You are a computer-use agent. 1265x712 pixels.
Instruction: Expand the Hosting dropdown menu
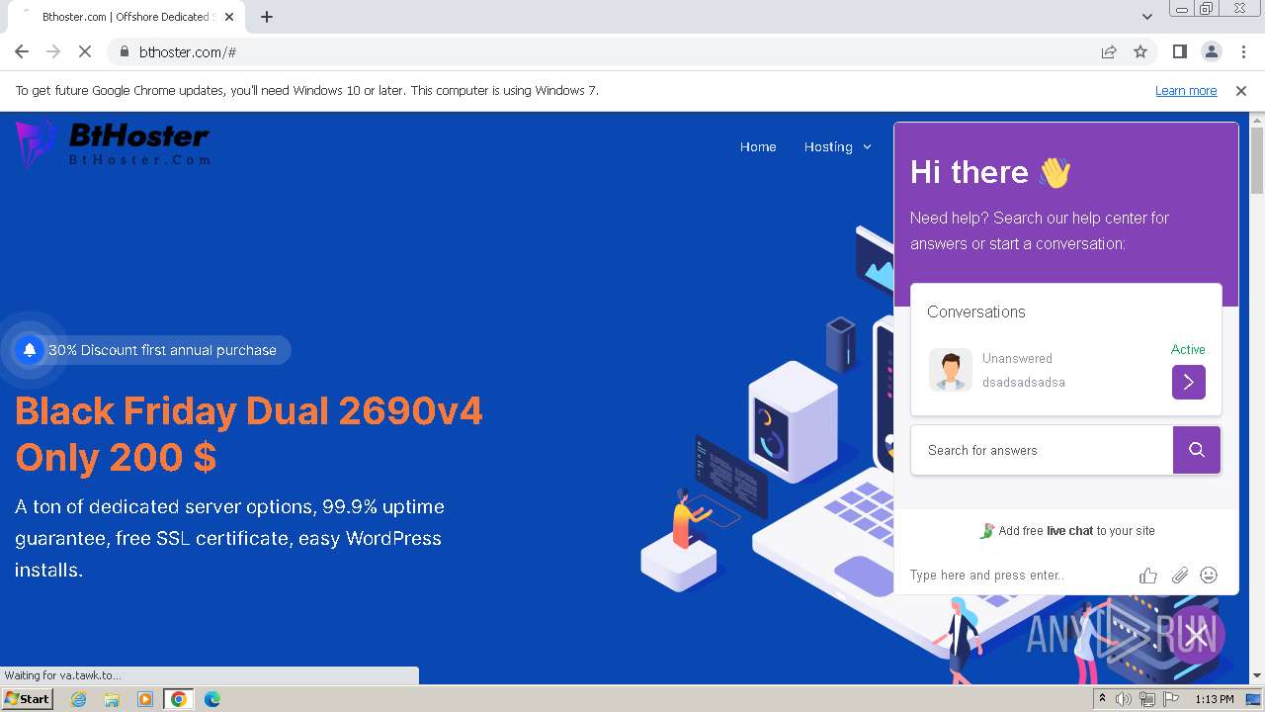(x=837, y=146)
